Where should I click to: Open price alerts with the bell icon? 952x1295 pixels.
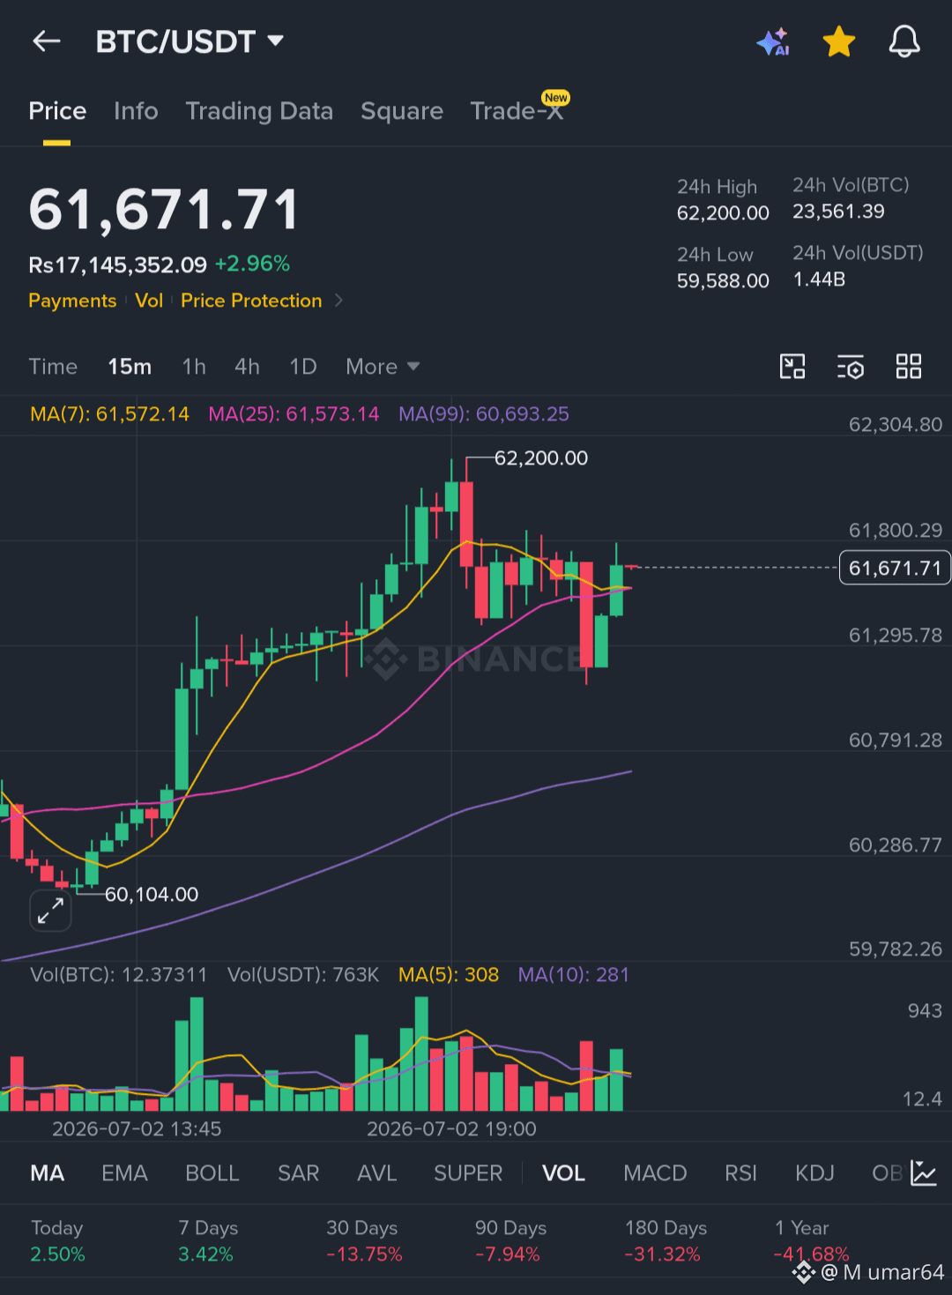point(904,41)
